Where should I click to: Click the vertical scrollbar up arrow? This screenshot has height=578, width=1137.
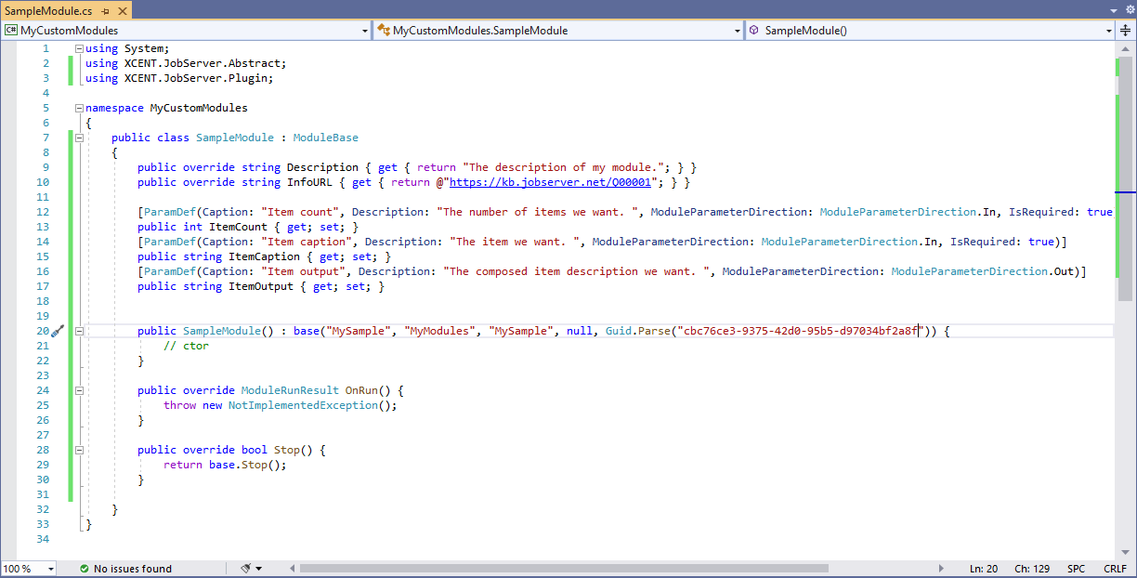[1125, 49]
